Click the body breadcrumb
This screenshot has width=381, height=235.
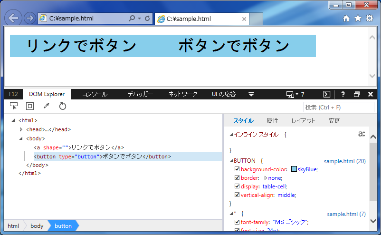pos(37,226)
